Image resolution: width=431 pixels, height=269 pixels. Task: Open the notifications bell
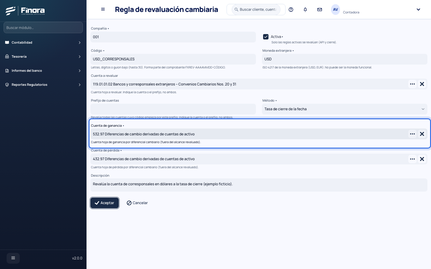click(x=305, y=10)
